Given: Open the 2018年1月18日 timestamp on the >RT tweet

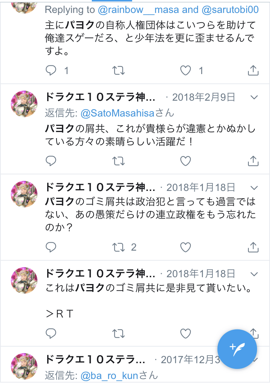Looking at the screenshot, I should coord(201,274).
